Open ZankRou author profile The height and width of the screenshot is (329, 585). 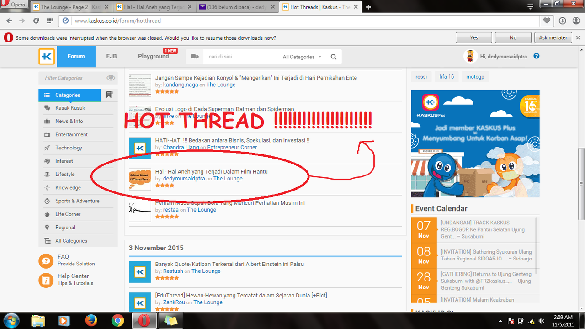tap(174, 302)
